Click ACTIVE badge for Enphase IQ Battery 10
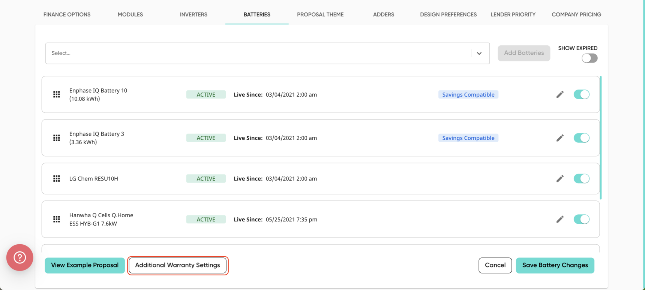645x290 pixels. (x=206, y=94)
